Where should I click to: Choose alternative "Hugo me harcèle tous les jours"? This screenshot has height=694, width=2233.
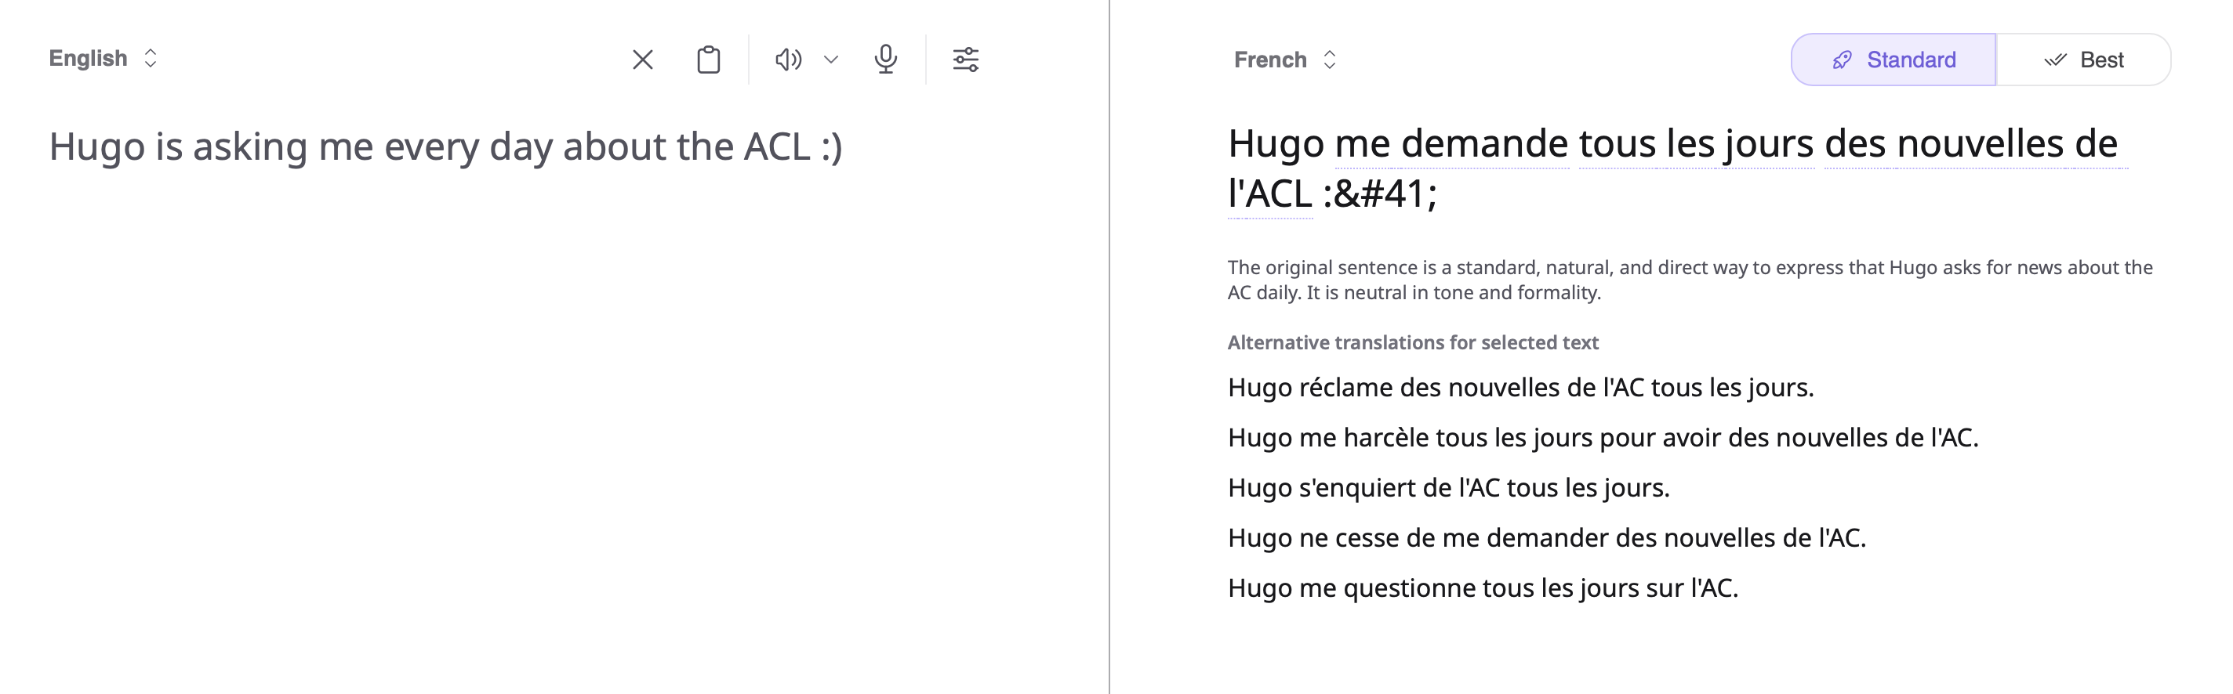pyautogui.click(x=1603, y=438)
